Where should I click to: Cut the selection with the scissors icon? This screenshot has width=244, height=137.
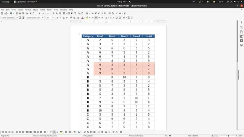(27, 13)
